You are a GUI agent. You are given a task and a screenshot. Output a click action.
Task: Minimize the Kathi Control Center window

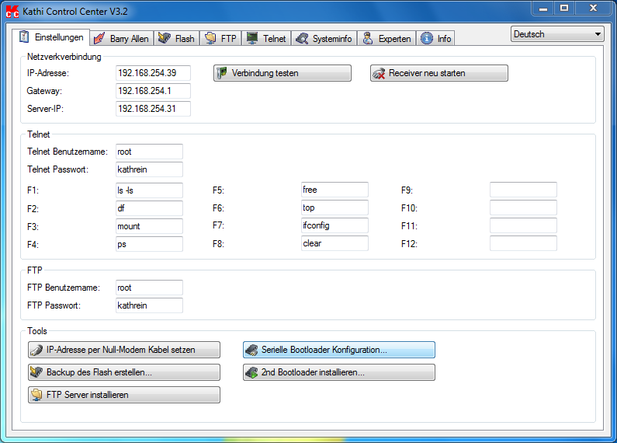point(543,9)
